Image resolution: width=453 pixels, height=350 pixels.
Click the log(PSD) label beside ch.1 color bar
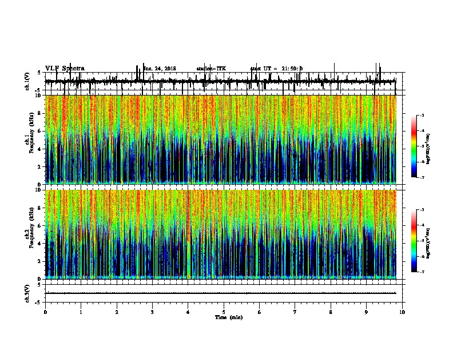click(x=428, y=149)
